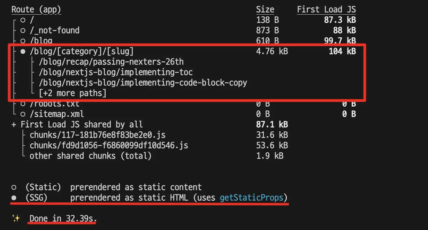Click the hollow circle next to /robots.txt

point(23,104)
